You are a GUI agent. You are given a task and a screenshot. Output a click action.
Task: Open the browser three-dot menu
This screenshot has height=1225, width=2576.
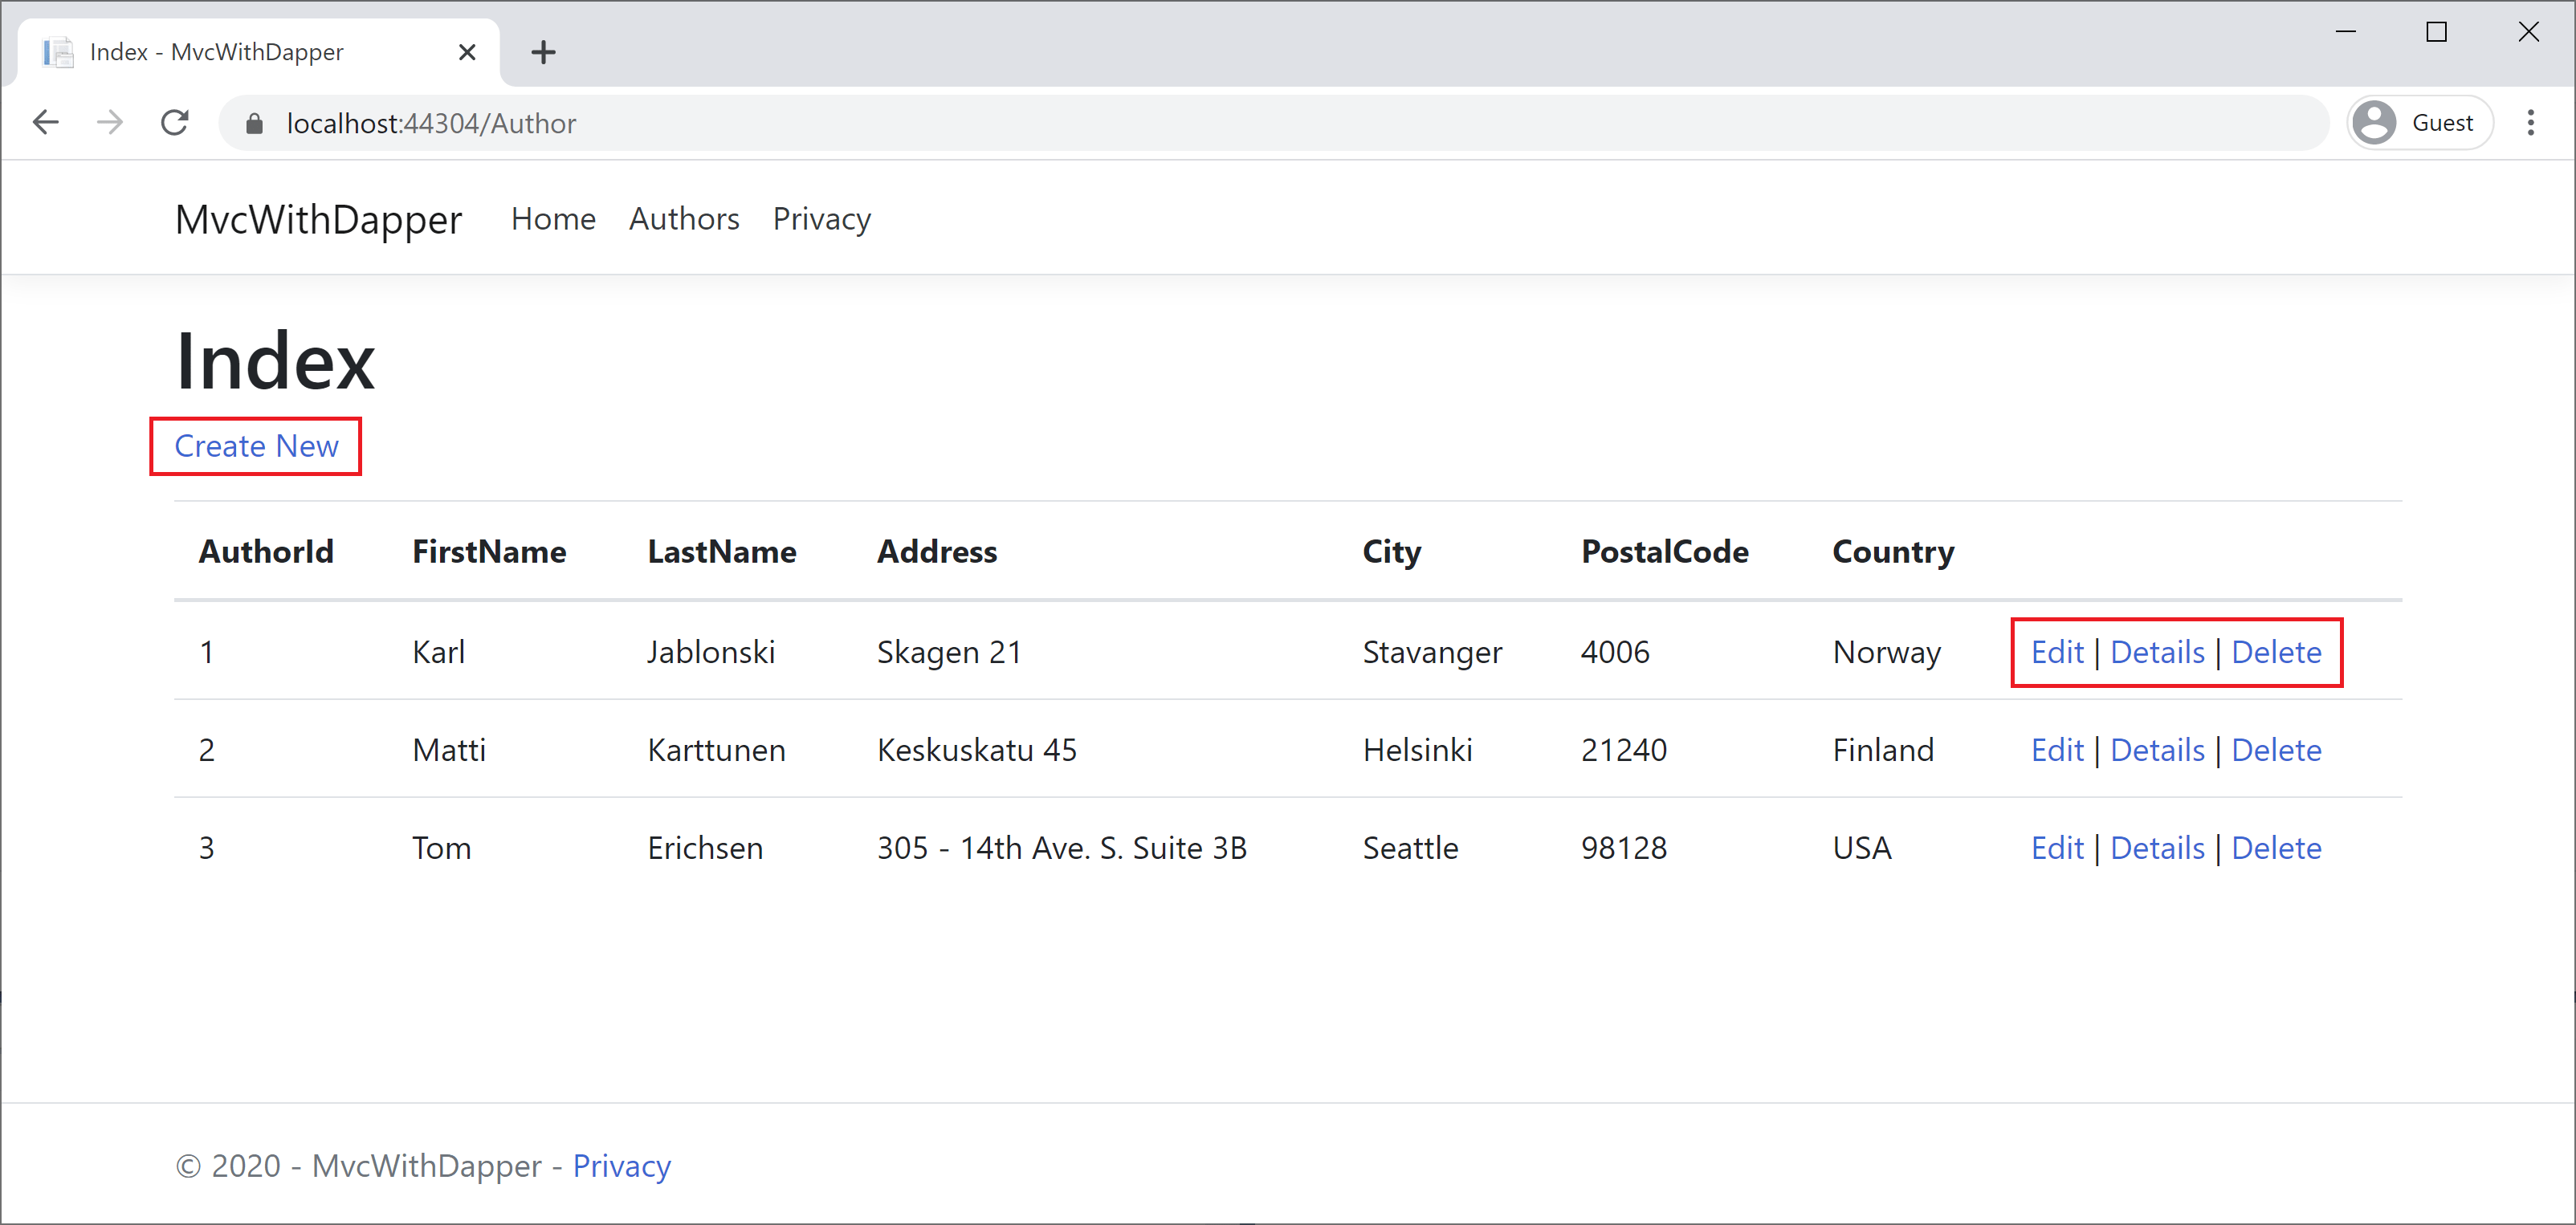[2532, 122]
